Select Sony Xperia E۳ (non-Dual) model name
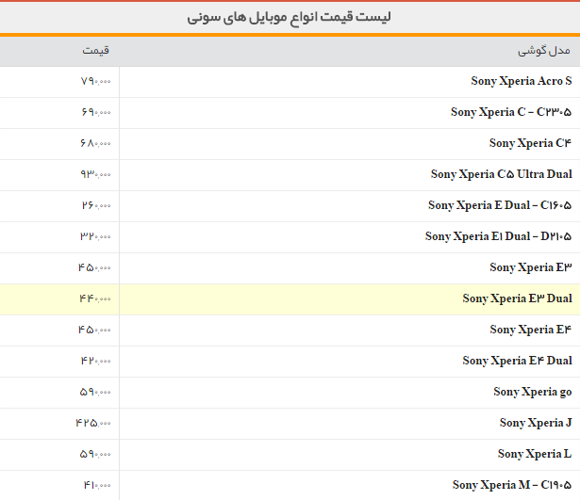The image size is (580, 500). click(x=531, y=267)
